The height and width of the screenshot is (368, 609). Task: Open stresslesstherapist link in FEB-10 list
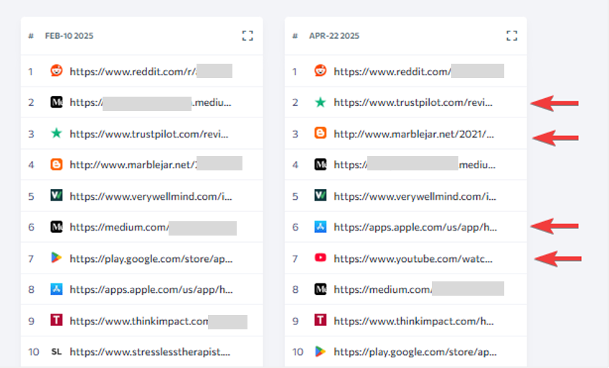pyautogui.click(x=150, y=352)
